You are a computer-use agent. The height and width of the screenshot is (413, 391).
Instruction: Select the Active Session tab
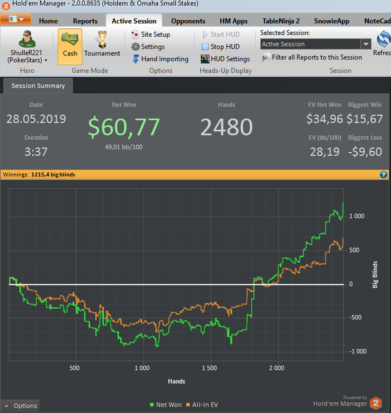(x=134, y=21)
